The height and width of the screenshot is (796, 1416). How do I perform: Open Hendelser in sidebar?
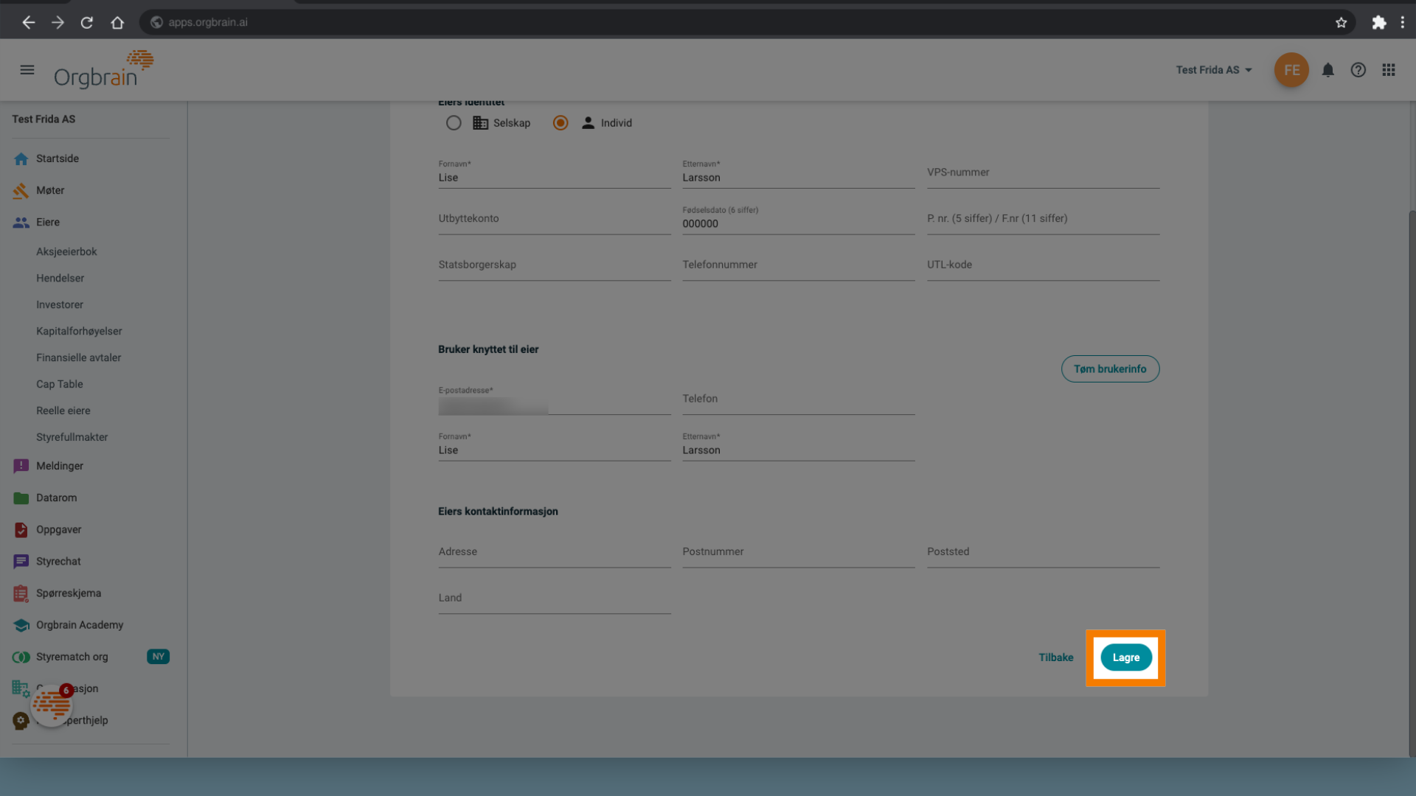click(x=60, y=278)
